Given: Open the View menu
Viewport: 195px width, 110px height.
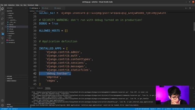Looking at the screenshot, I should (18, 5).
